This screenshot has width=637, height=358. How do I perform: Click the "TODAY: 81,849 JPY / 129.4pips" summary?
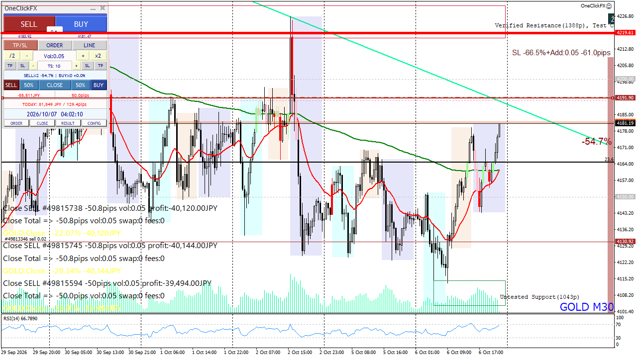coord(55,105)
